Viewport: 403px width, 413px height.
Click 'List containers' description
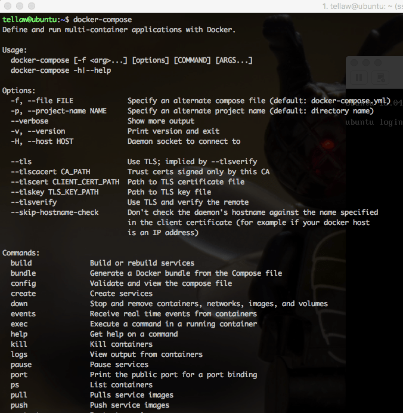pos(121,385)
